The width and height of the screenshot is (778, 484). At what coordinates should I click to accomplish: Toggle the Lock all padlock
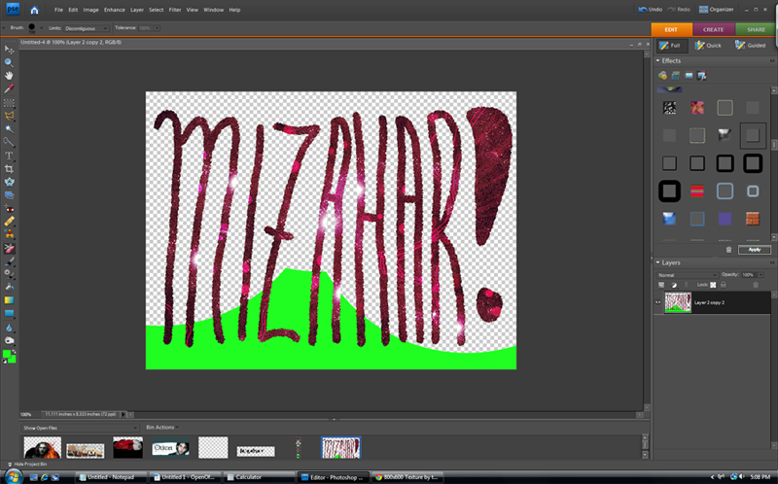(x=724, y=285)
